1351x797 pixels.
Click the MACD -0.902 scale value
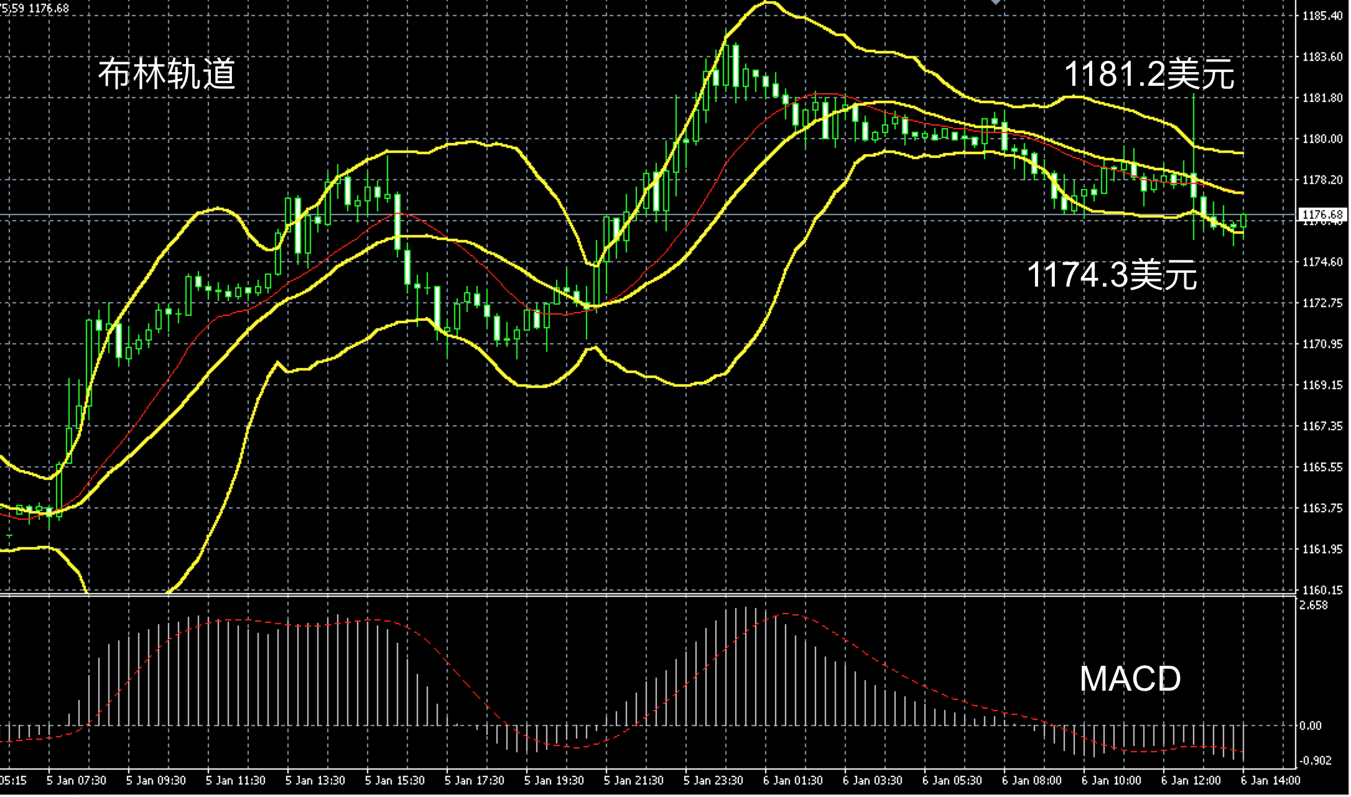1314,761
